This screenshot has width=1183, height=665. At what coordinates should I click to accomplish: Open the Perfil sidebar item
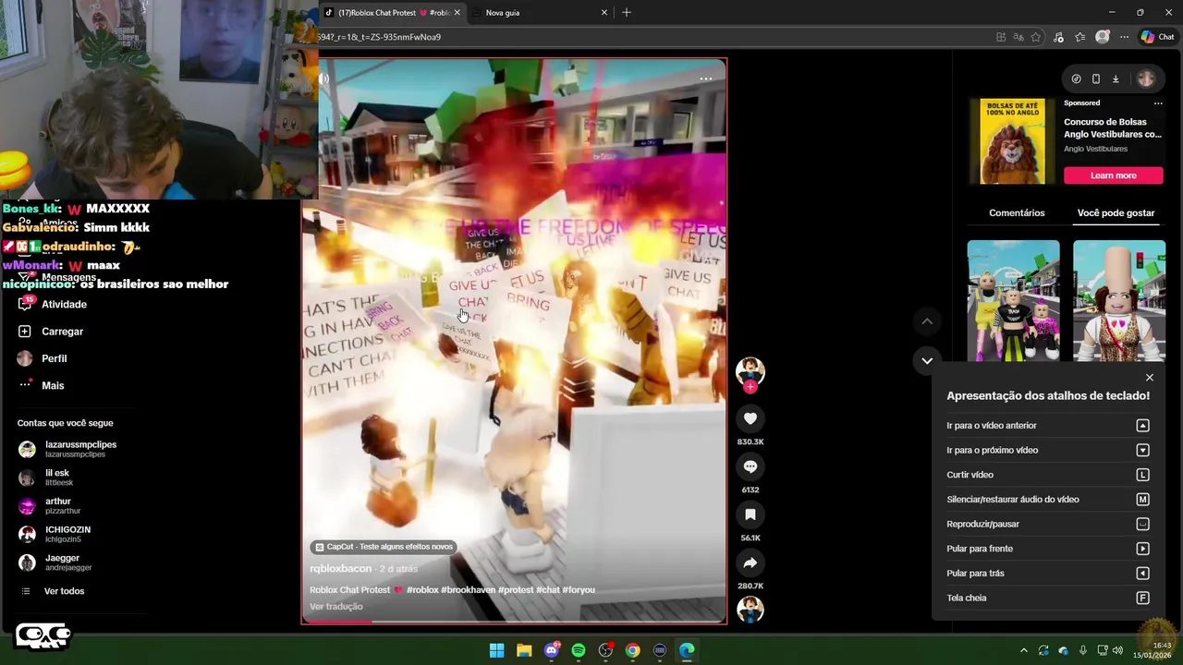click(43, 358)
